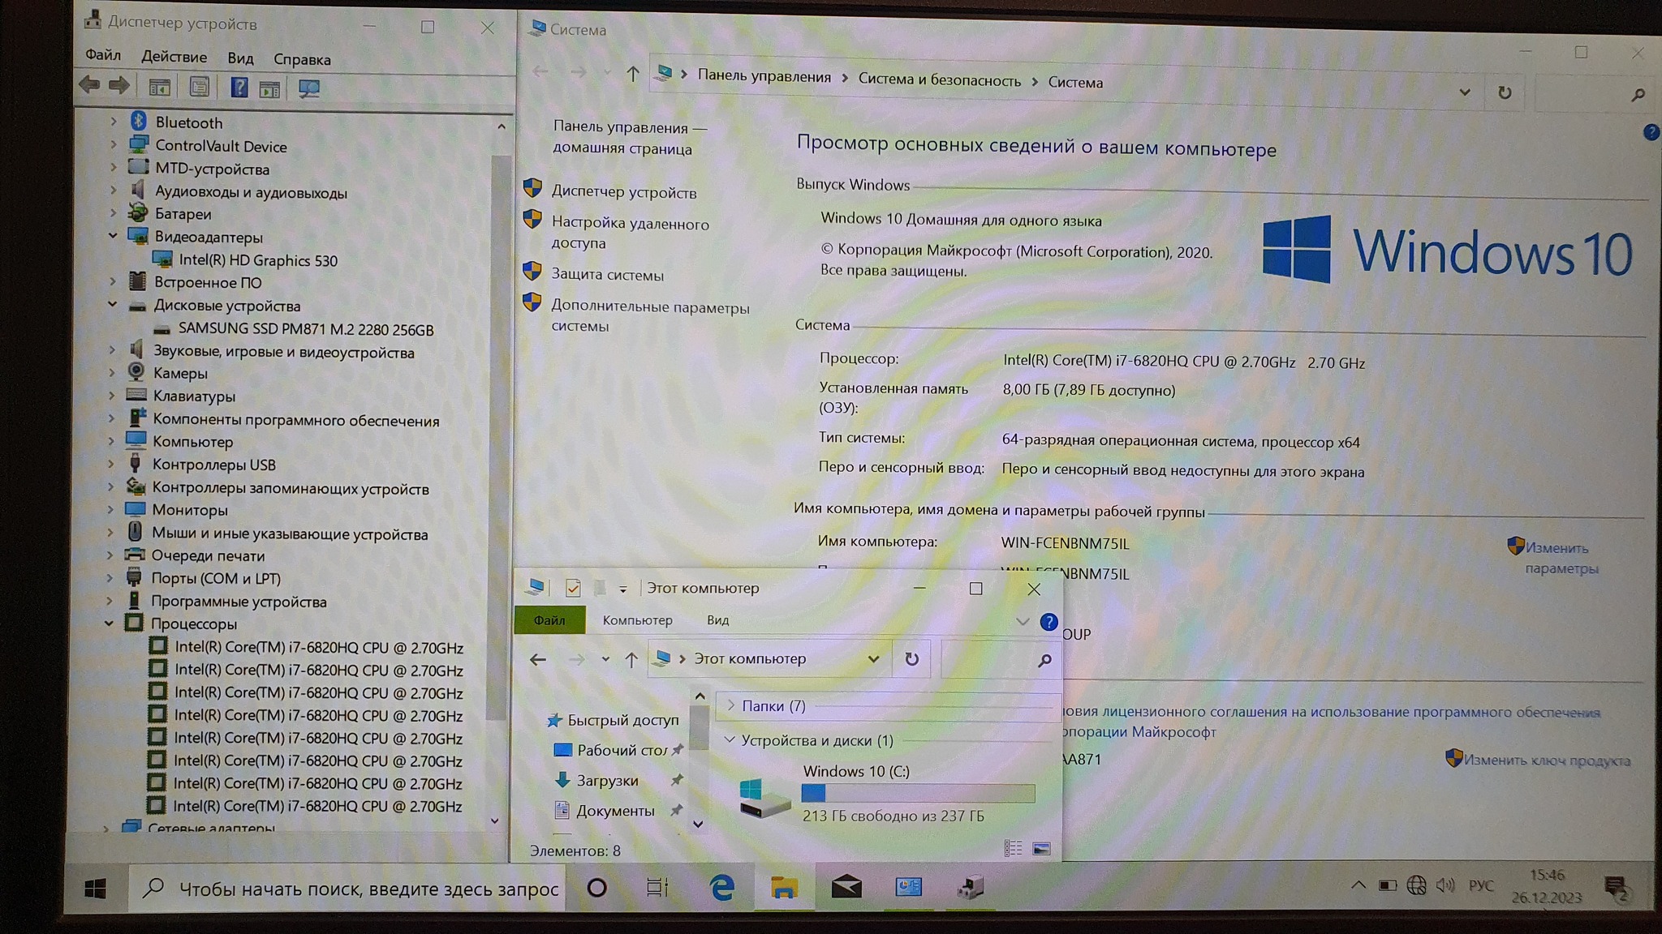Switch to details view in explorer
This screenshot has width=1662, height=934.
(x=1013, y=849)
